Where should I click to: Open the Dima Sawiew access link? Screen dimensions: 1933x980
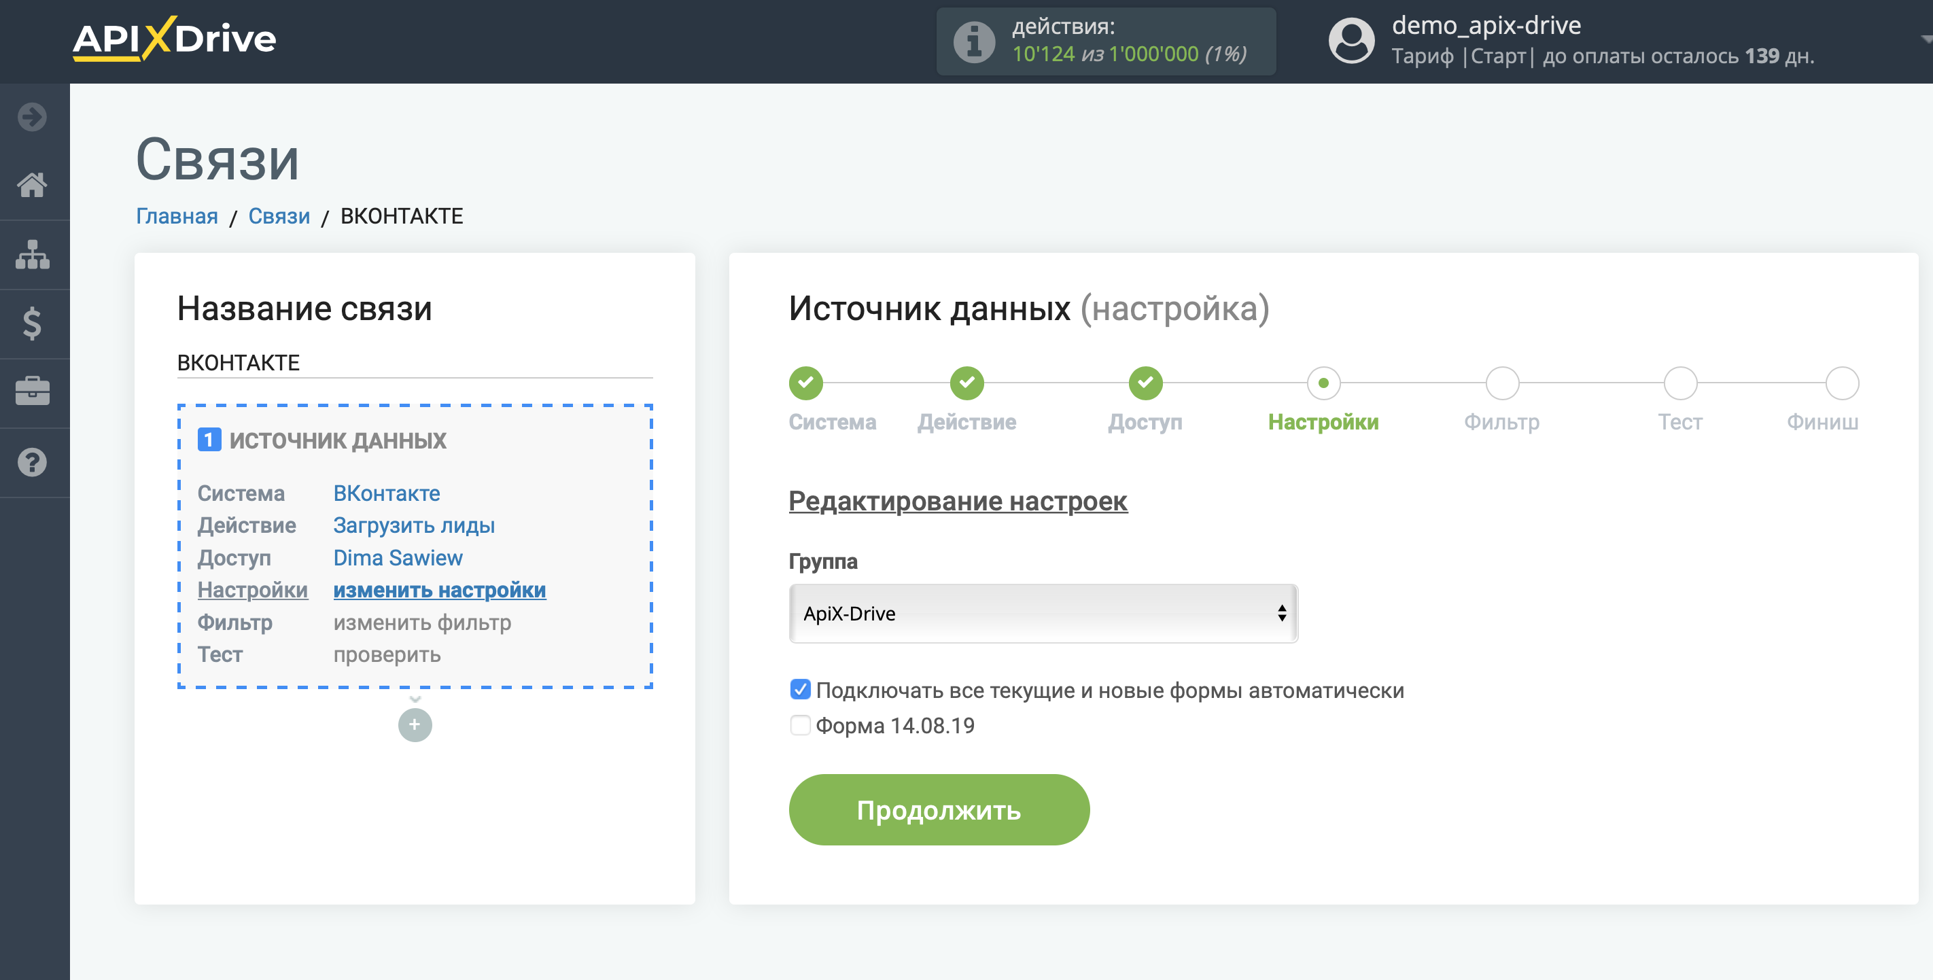(398, 557)
